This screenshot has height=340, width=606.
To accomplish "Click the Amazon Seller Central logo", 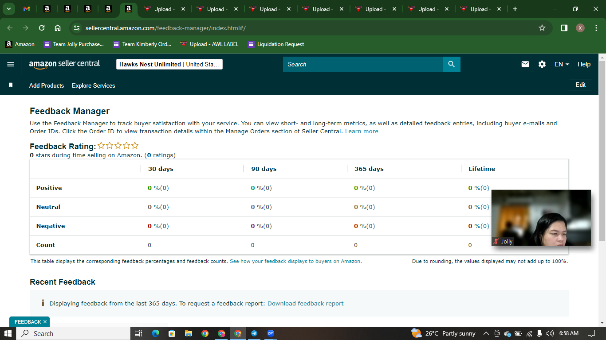I will [64, 64].
